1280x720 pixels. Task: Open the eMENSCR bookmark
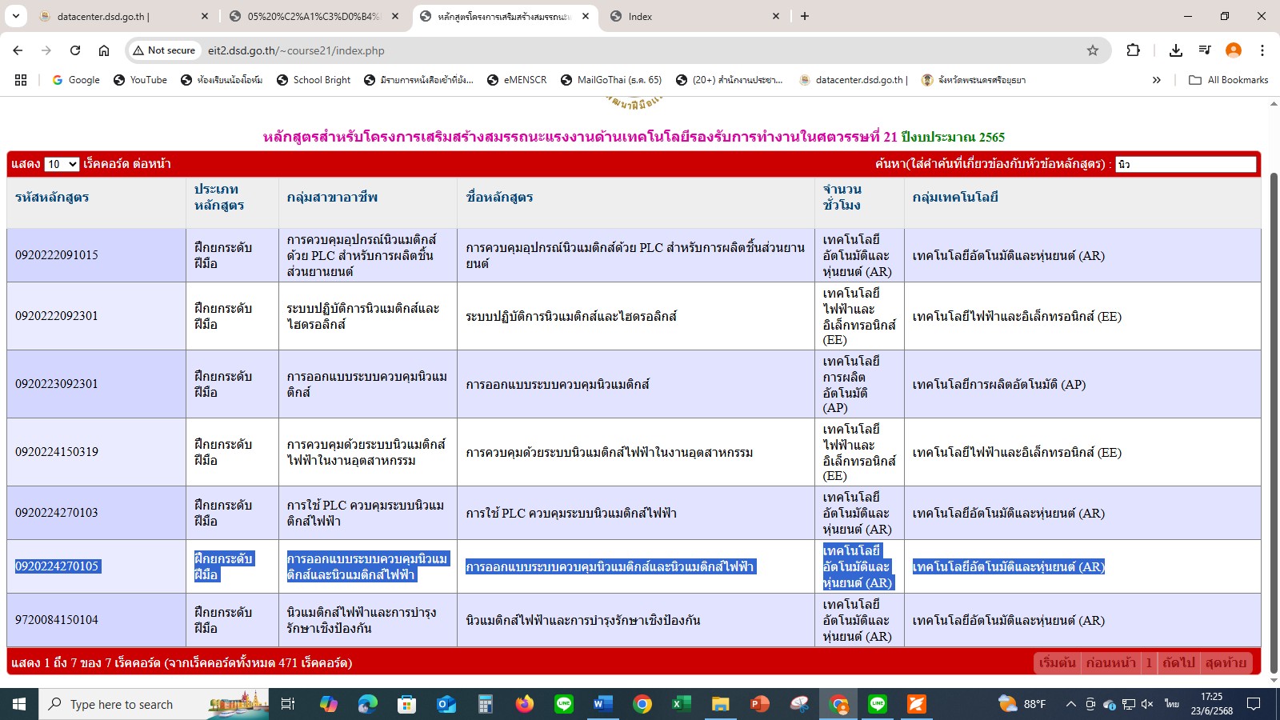click(517, 80)
